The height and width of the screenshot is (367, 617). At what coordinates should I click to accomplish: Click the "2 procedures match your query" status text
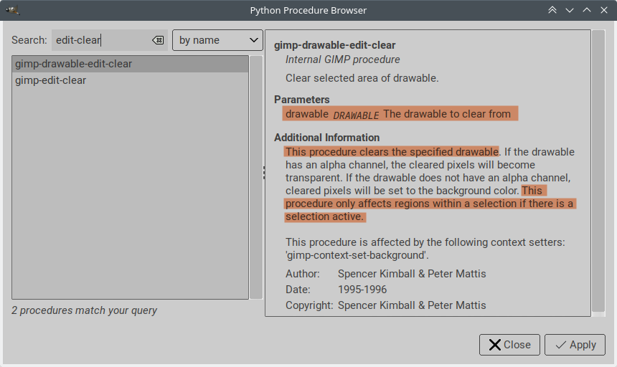85,310
